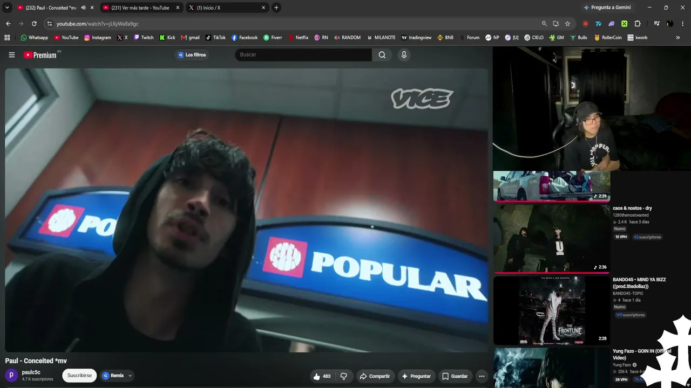Open the BANDO45 Frontline thumbnail
This screenshot has height=388, width=691.
(x=551, y=310)
